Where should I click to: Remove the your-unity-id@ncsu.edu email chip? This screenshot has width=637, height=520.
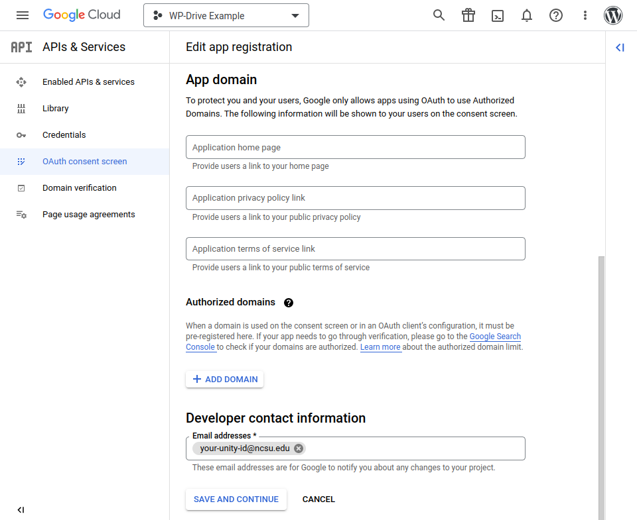[x=299, y=448]
